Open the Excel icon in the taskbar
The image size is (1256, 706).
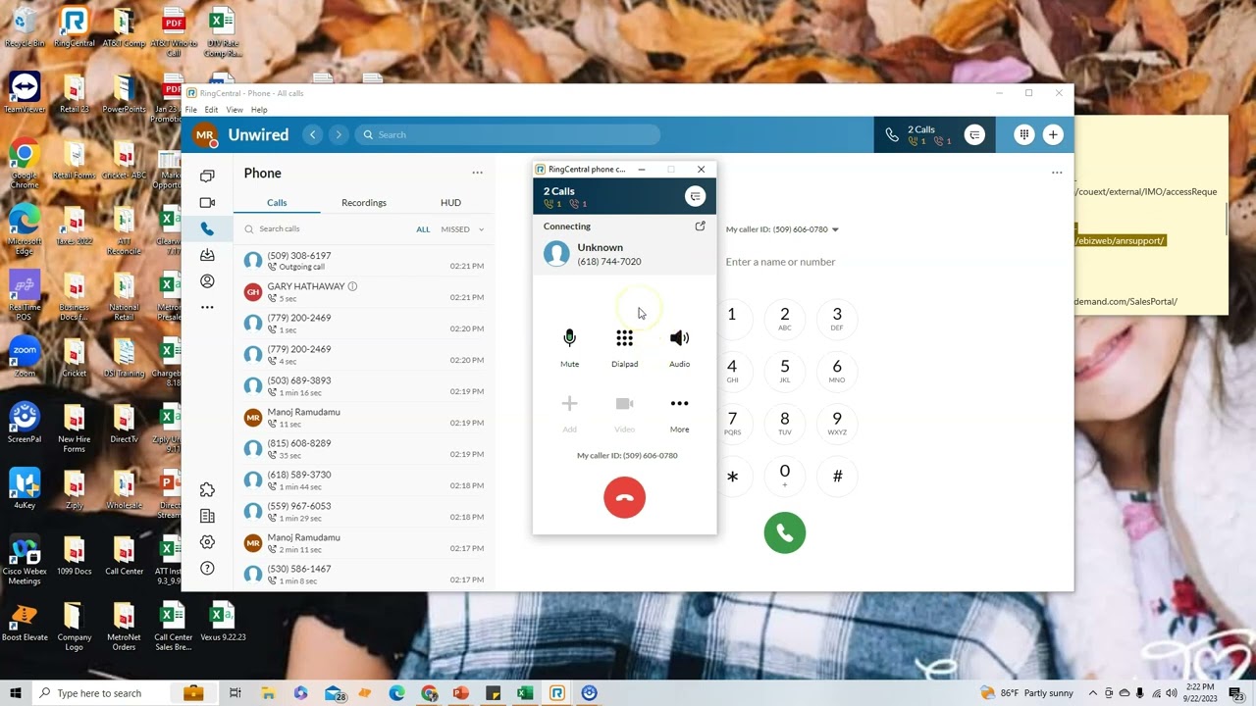(525, 693)
